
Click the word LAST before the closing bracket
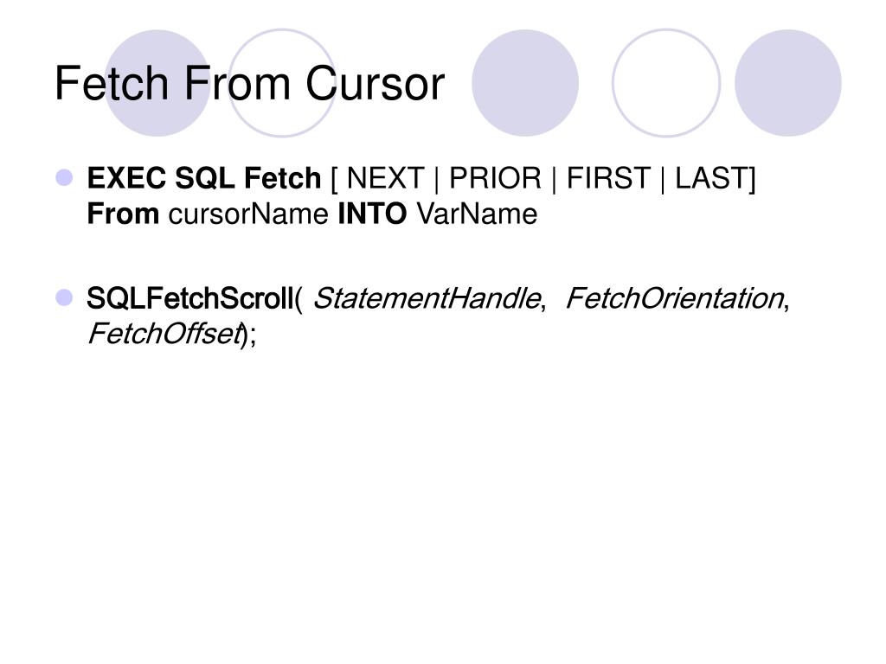(x=711, y=178)
